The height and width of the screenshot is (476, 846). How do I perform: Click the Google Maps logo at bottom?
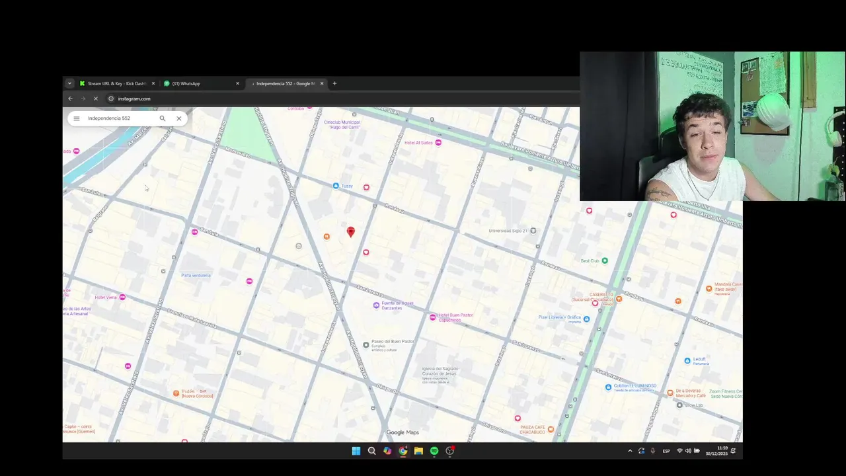(x=403, y=432)
